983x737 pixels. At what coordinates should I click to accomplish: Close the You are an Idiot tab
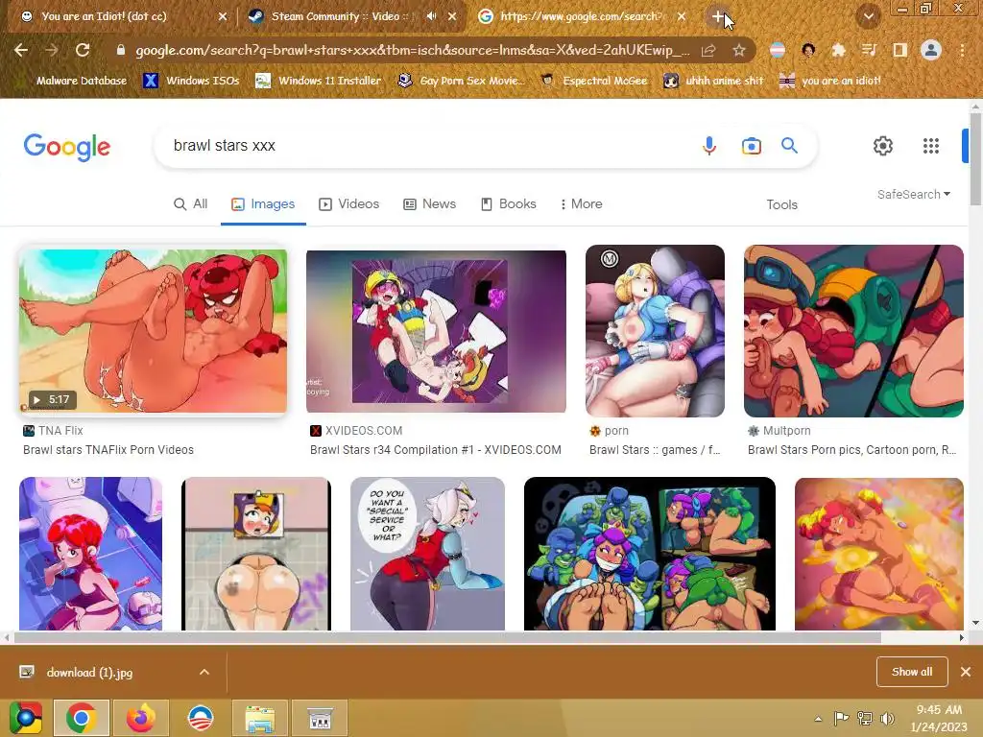223,16
